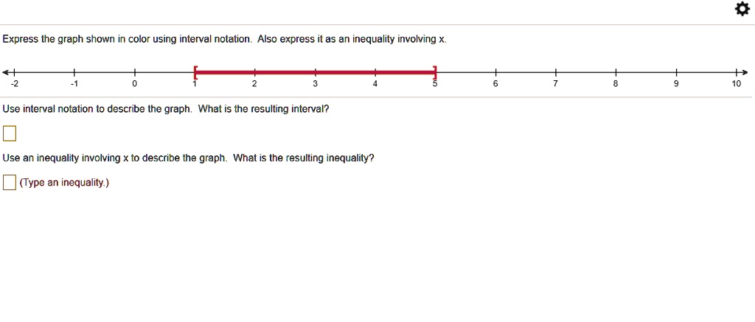
Task: Click the number label 10
Action: tap(737, 84)
